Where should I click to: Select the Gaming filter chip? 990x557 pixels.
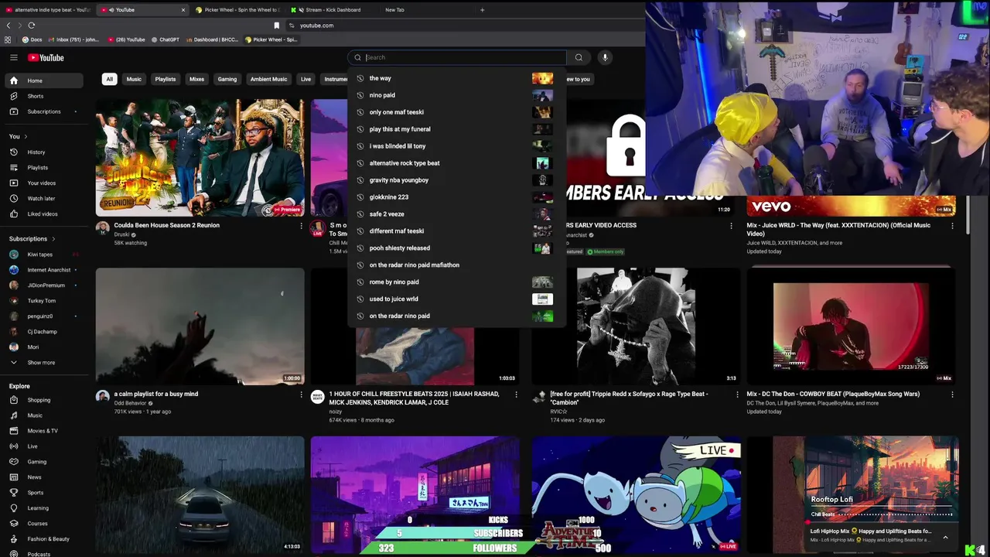[x=227, y=79]
